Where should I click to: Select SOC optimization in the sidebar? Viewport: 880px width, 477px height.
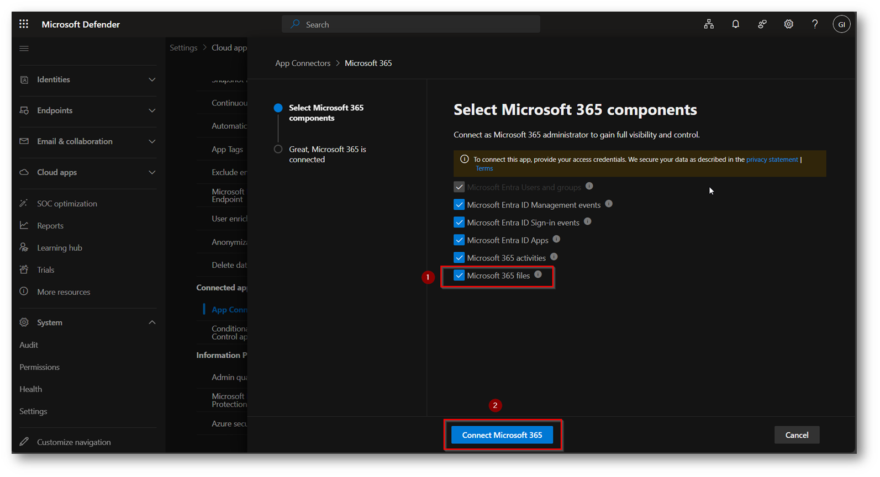coord(67,204)
